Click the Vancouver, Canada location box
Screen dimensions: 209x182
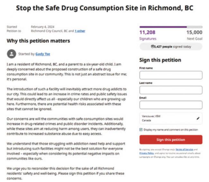coord(167,118)
